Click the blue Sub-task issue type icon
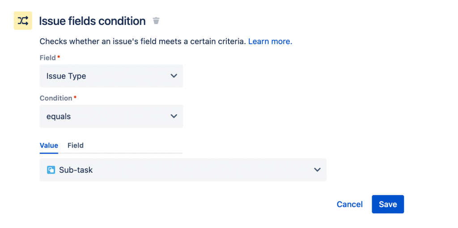Screen dimensions: 458x228 (51, 170)
